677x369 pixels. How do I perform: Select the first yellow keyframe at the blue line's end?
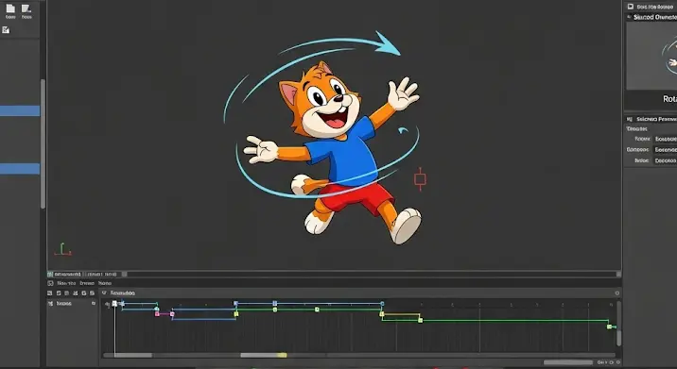(x=236, y=314)
